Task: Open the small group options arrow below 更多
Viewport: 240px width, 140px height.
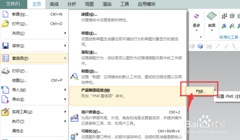Action: coord(201,37)
